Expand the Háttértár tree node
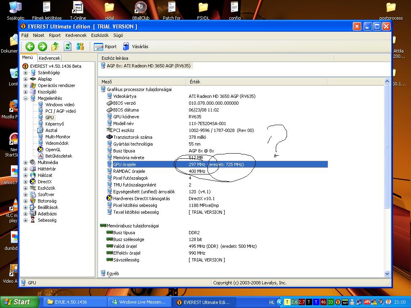Screen dimensions: 411x308 tap(25, 169)
